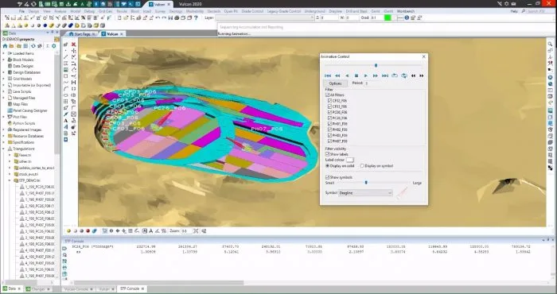The image size is (557, 294).
Task: Open the Design menu
Action: point(33,11)
